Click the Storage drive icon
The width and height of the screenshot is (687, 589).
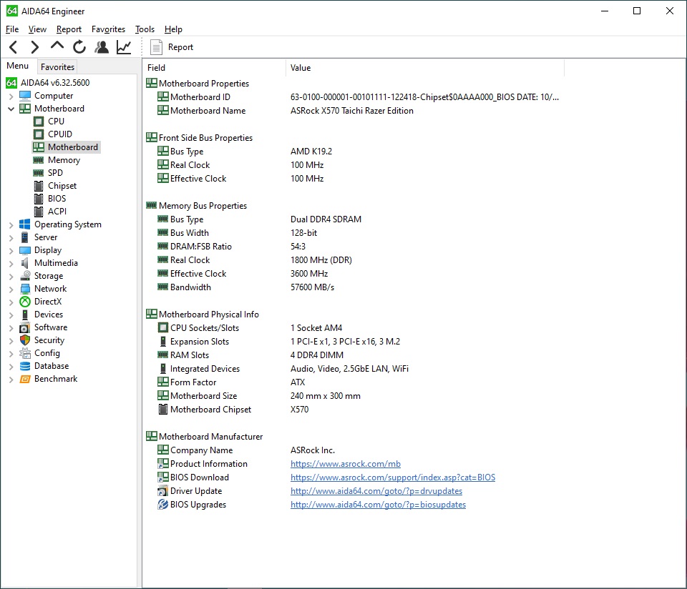click(x=25, y=276)
